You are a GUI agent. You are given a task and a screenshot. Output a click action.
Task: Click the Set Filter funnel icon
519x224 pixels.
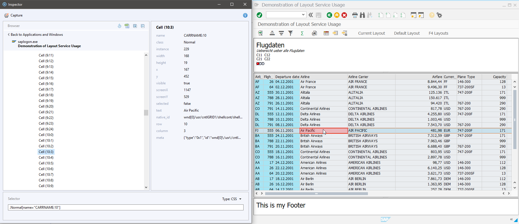pyautogui.click(x=291, y=33)
